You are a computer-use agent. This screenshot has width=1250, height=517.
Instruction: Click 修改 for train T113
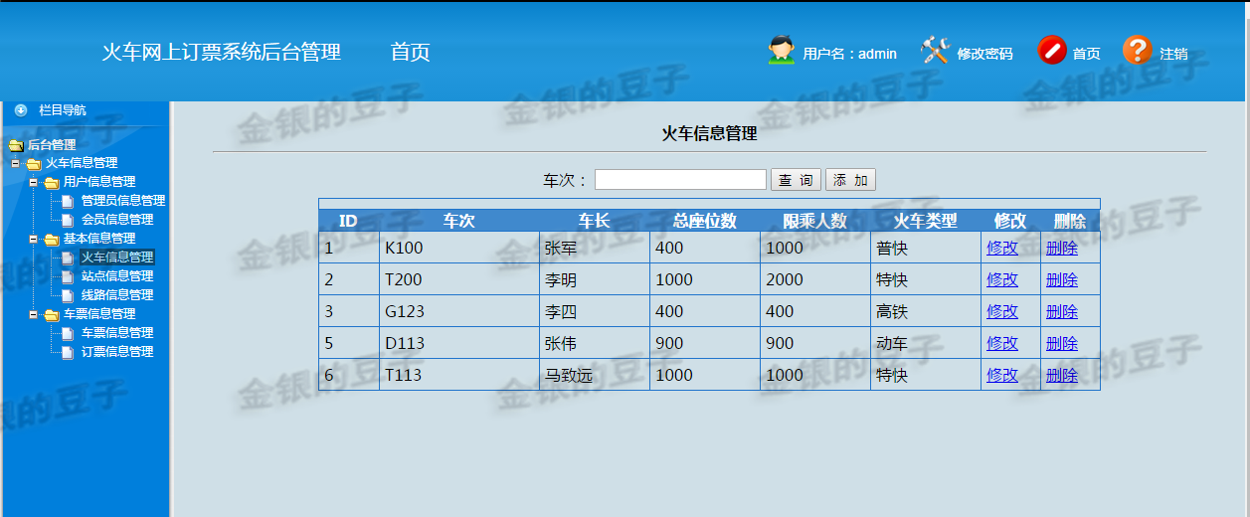point(1002,376)
